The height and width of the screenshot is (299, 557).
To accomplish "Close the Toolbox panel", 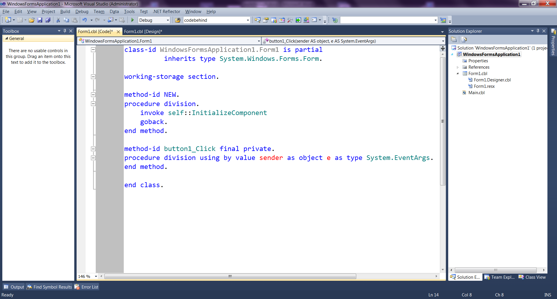I will pyautogui.click(x=70, y=31).
